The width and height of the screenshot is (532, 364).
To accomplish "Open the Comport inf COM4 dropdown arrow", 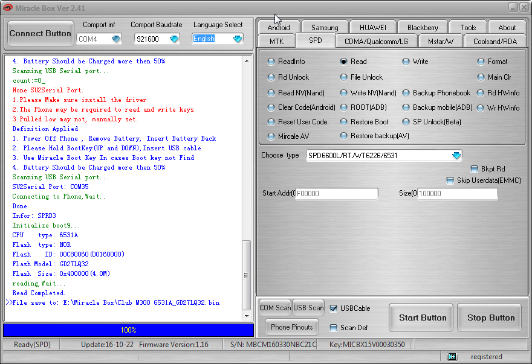I will coord(116,39).
